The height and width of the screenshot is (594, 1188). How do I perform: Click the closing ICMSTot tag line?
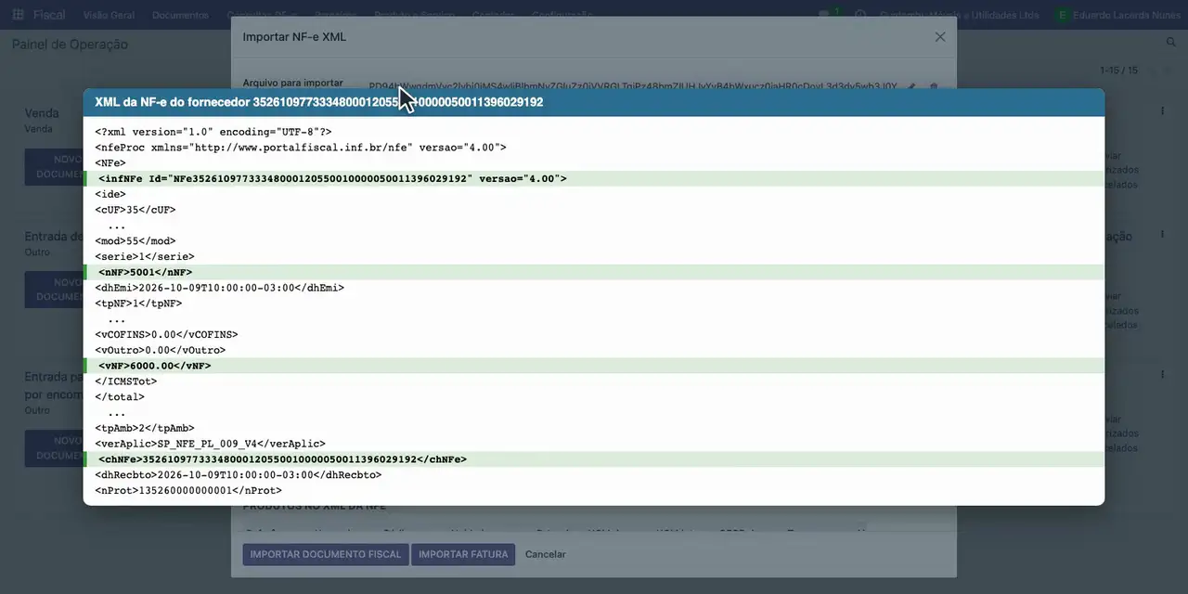125,381
